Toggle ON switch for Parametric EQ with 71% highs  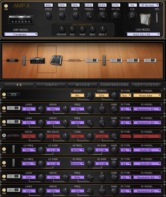pos(4,176)
